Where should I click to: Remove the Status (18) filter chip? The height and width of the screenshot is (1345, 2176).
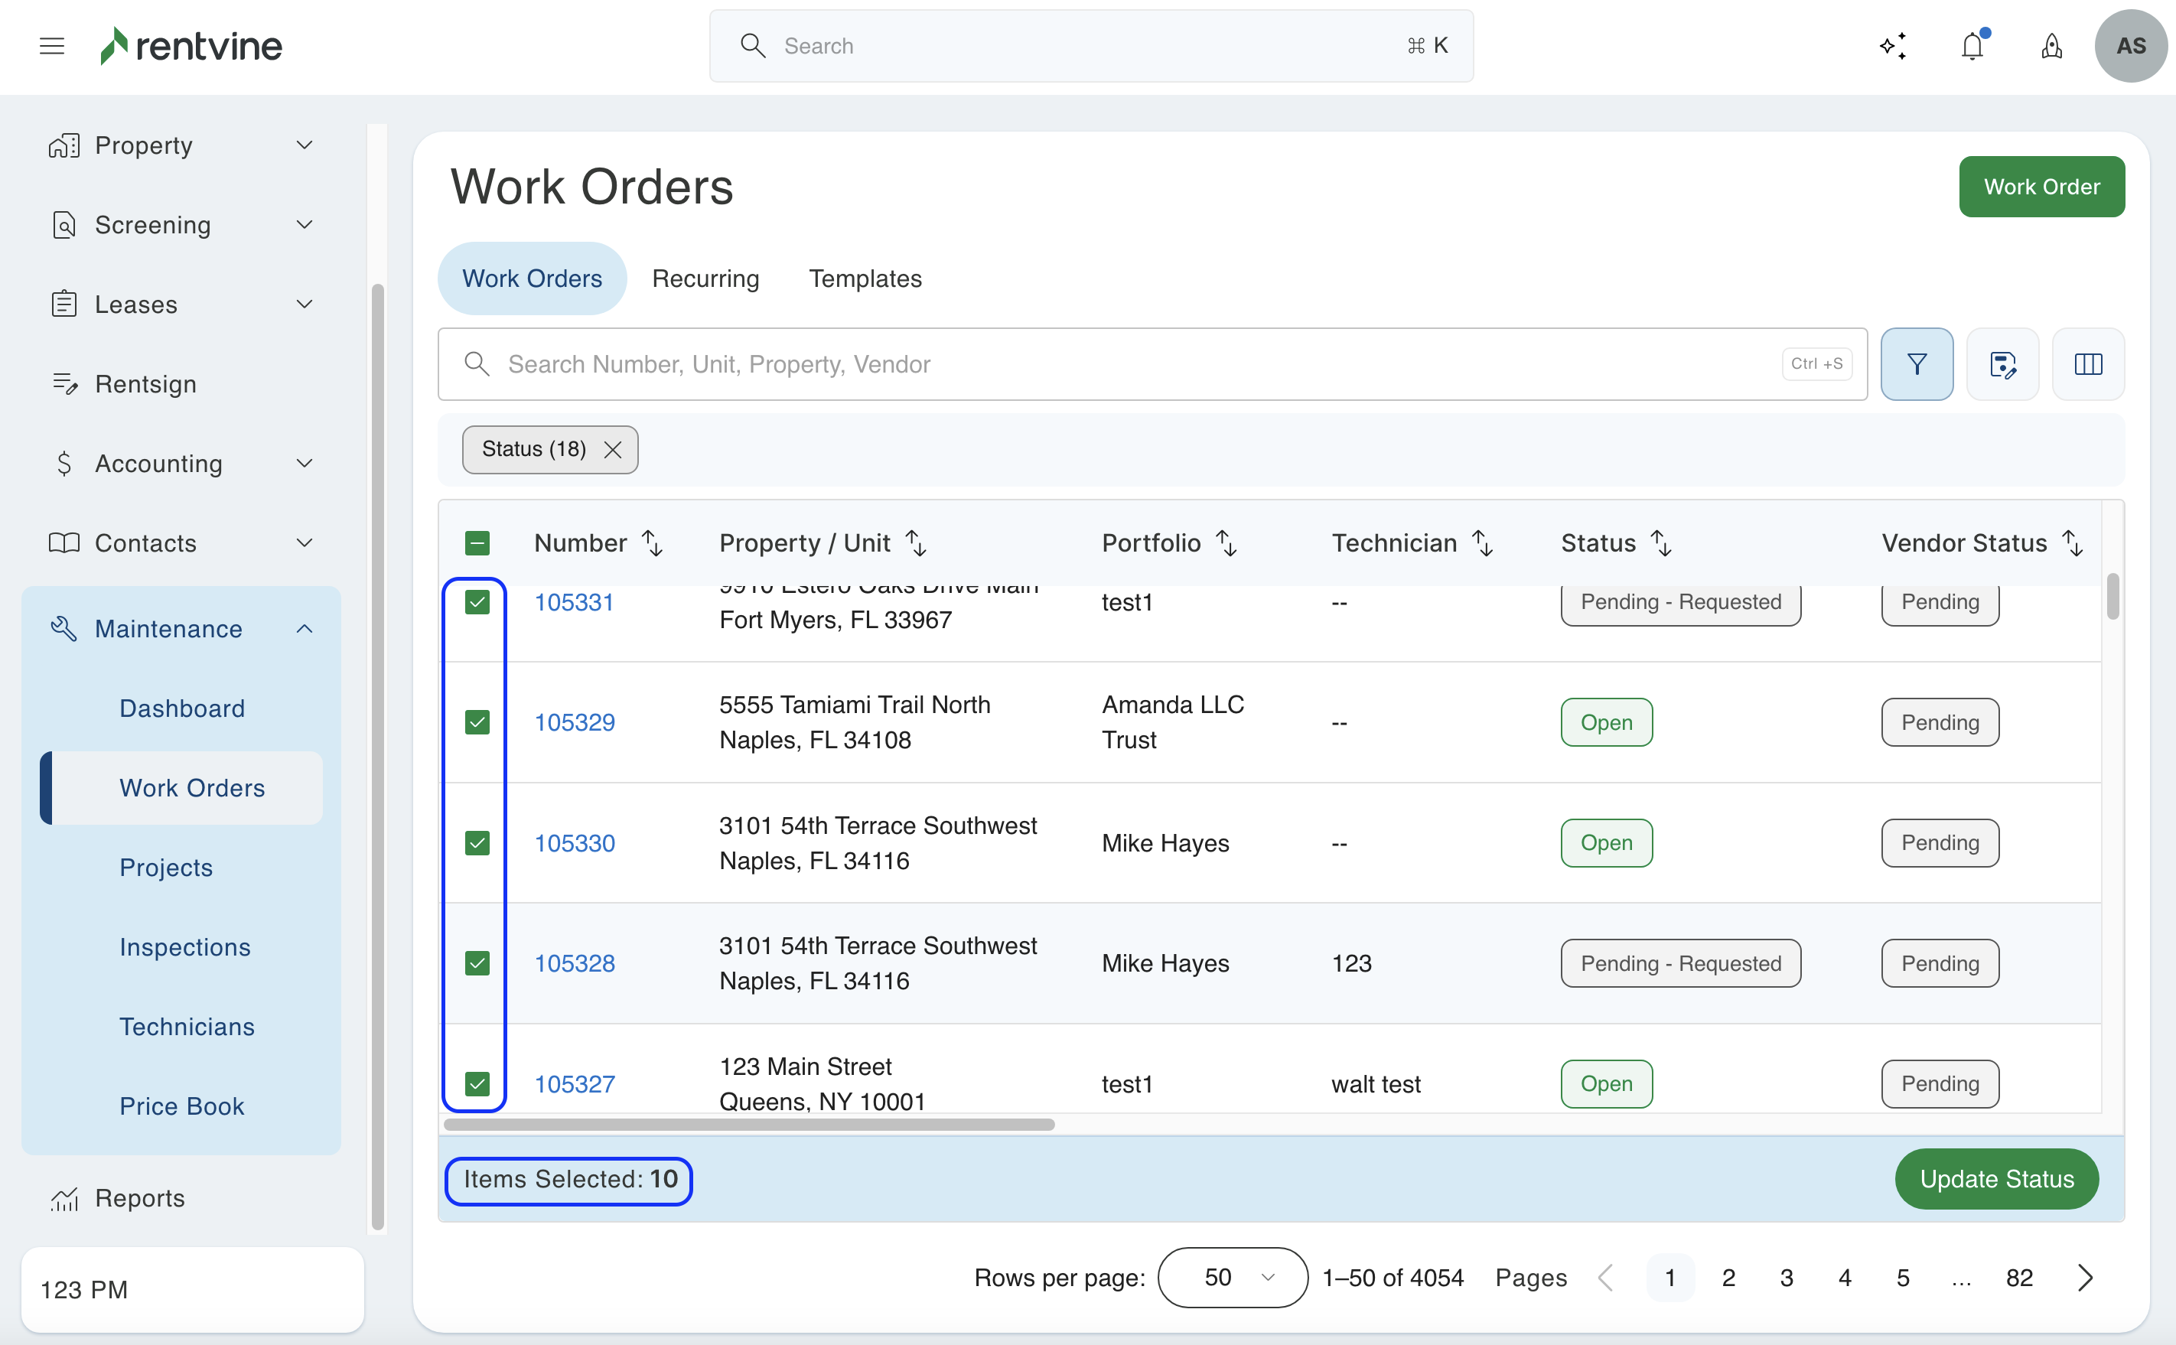pyautogui.click(x=613, y=450)
